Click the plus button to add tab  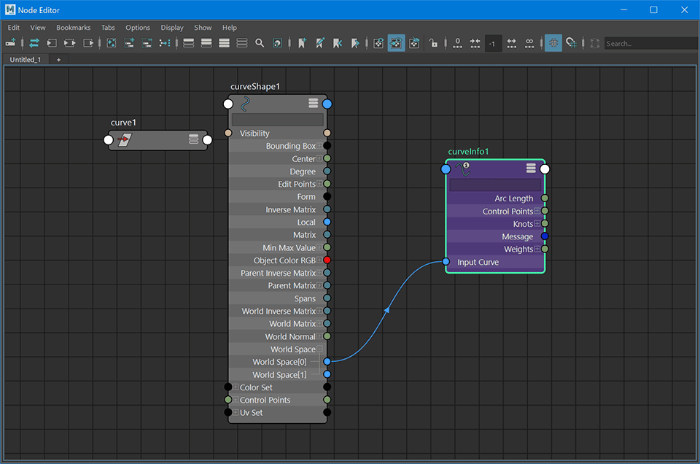pos(58,59)
